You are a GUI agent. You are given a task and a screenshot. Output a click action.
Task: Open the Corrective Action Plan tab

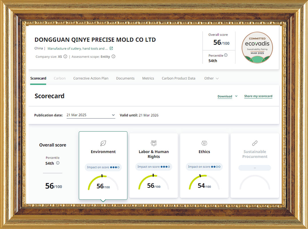[x=91, y=78]
